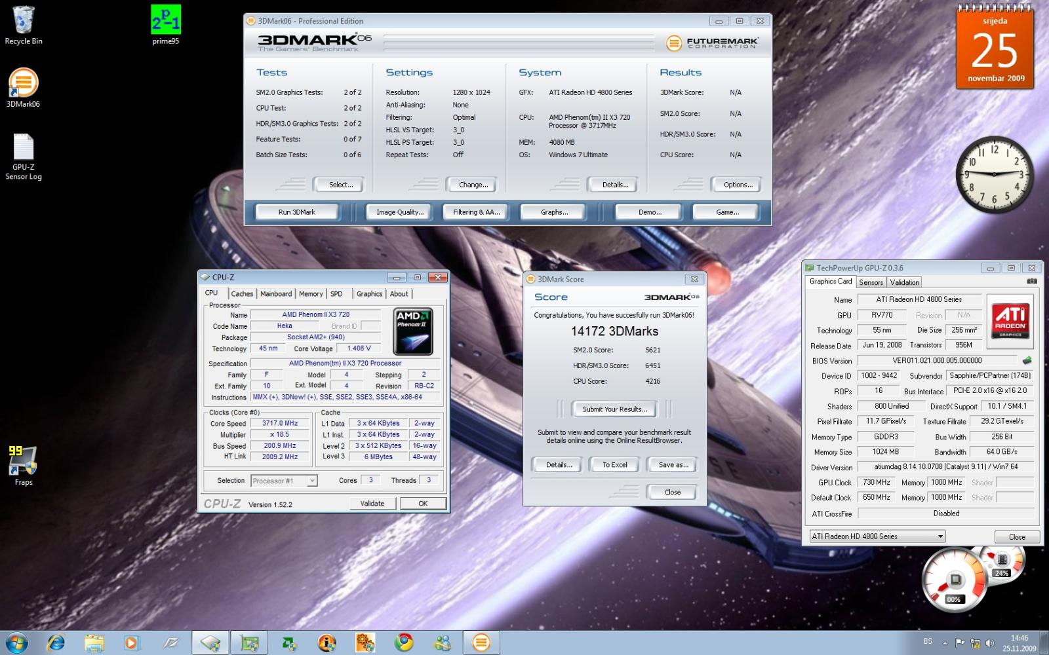Click Details... in the 3DMark Score window
The image size is (1049, 655).
pyautogui.click(x=559, y=465)
